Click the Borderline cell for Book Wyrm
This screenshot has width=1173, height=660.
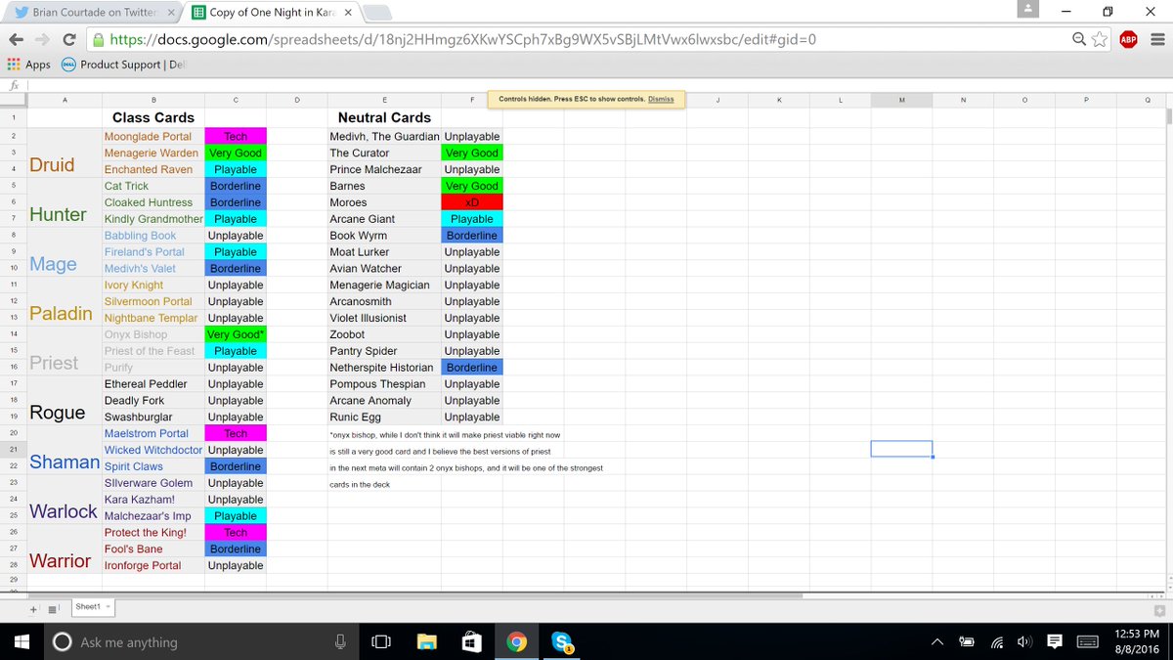click(x=471, y=236)
